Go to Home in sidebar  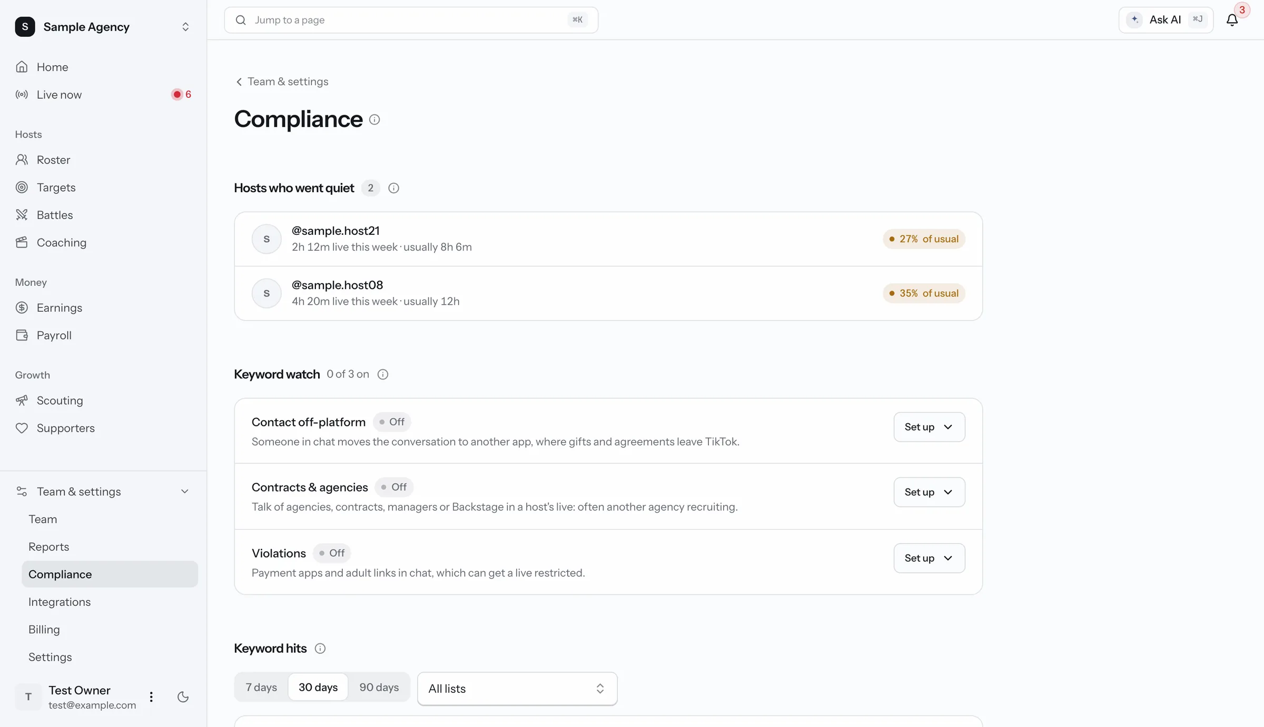coord(103,67)
